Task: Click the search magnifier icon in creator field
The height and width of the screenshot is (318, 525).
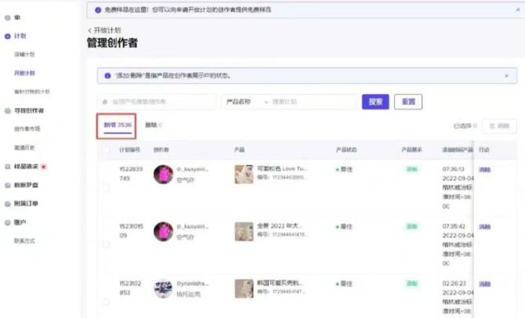Action: [105, 102]
